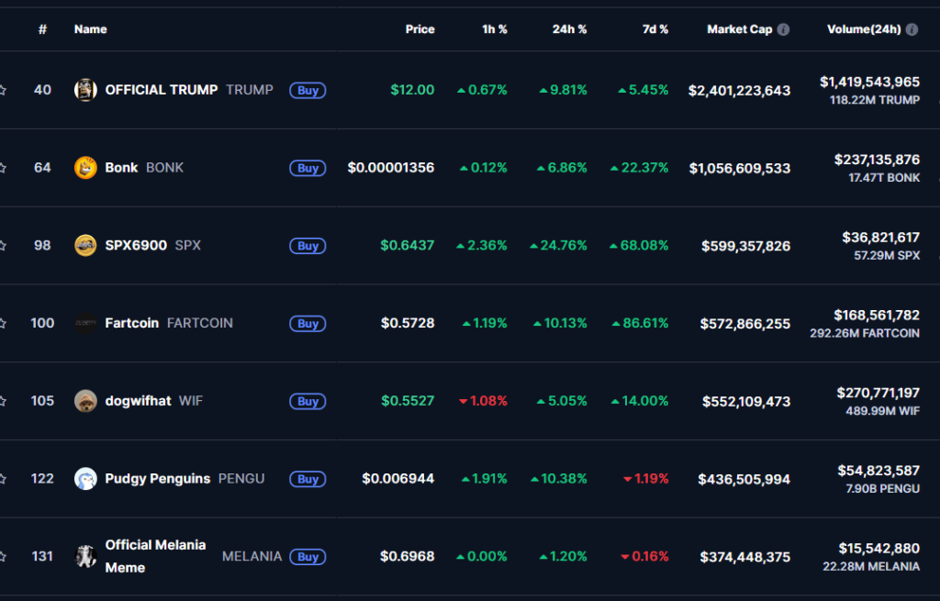940x601 pixels.
Task: Click Buy button for Official Melania Meme
Action: coord(308,557)
